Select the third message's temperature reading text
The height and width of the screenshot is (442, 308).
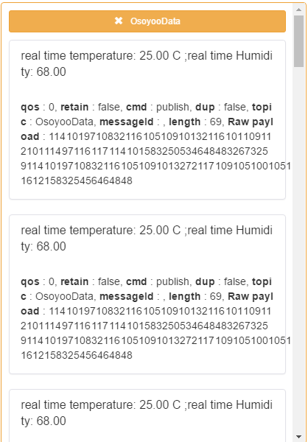[147, 413]
